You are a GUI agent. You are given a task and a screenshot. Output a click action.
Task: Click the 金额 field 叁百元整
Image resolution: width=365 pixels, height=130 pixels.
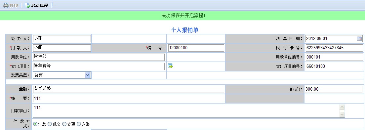coord(129,89)
